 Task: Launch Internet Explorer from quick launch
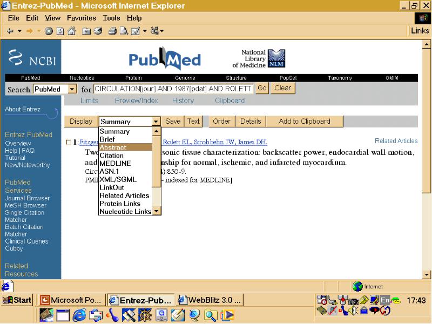pyautogui.click(x=79, y=315)
